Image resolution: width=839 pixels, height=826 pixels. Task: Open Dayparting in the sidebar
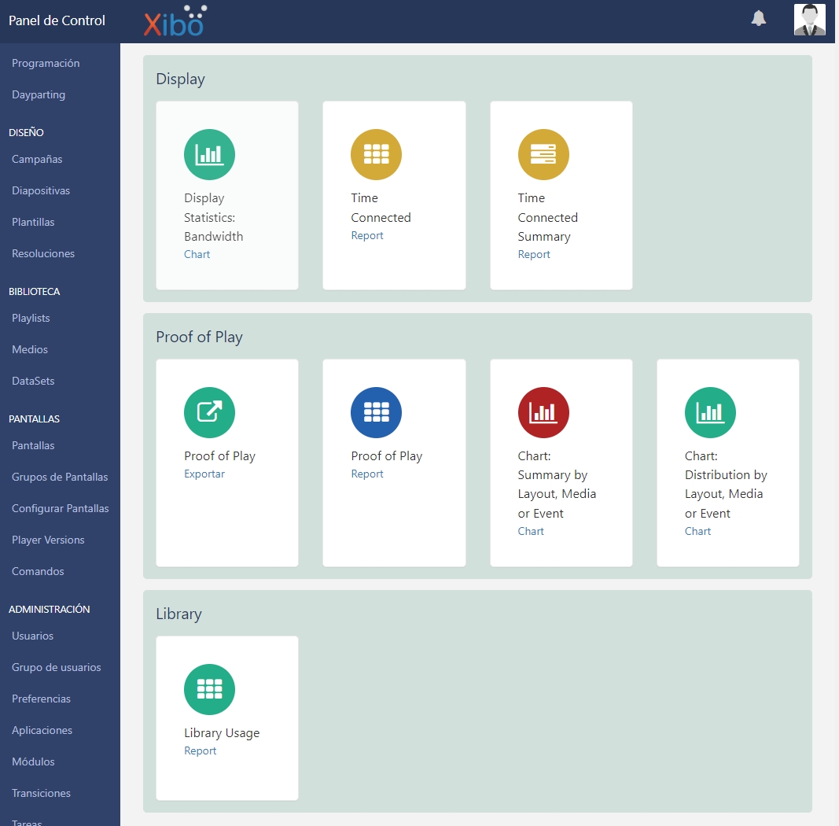[x=39, y=94]
